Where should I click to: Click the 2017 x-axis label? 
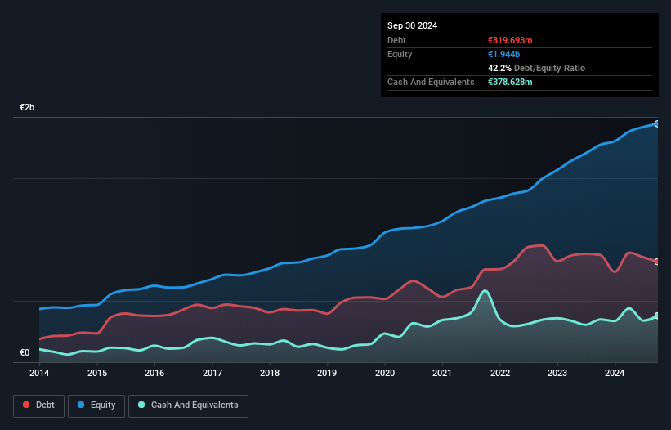pos(212,373)
